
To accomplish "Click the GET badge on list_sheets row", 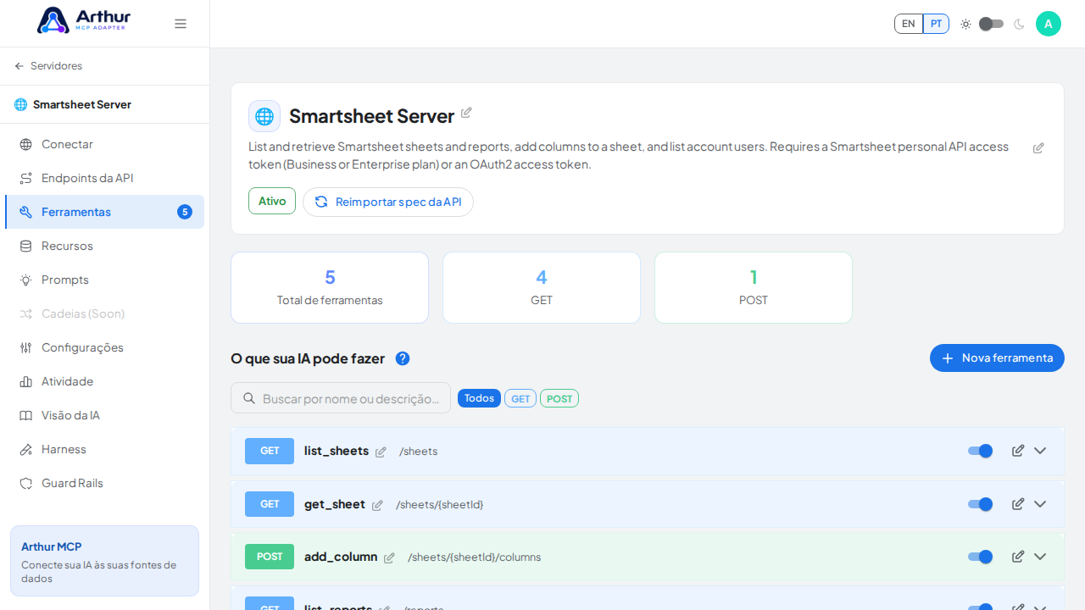I will click(270, 451).
